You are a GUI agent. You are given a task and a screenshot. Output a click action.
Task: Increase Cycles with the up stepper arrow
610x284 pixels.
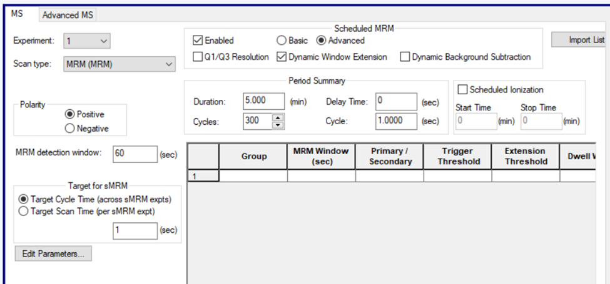click(277, 118)
